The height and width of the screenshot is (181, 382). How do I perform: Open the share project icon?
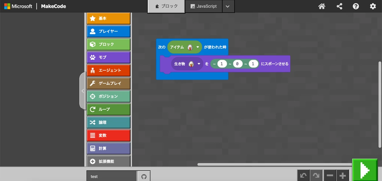pos(339,6)
